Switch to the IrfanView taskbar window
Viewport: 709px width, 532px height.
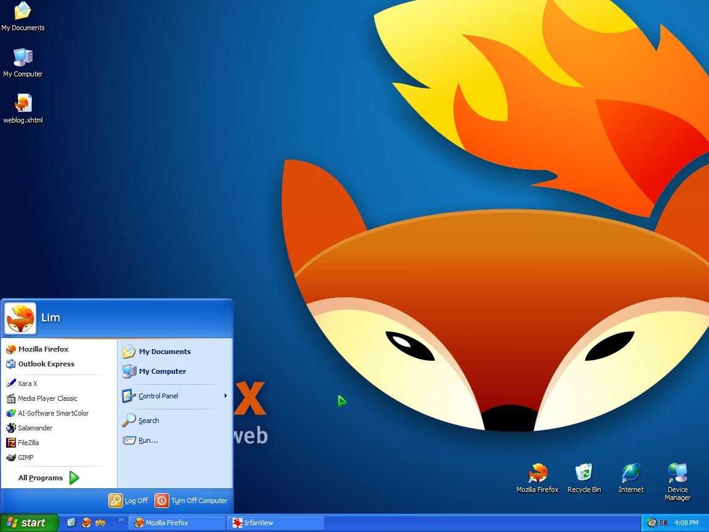[275, 523]
